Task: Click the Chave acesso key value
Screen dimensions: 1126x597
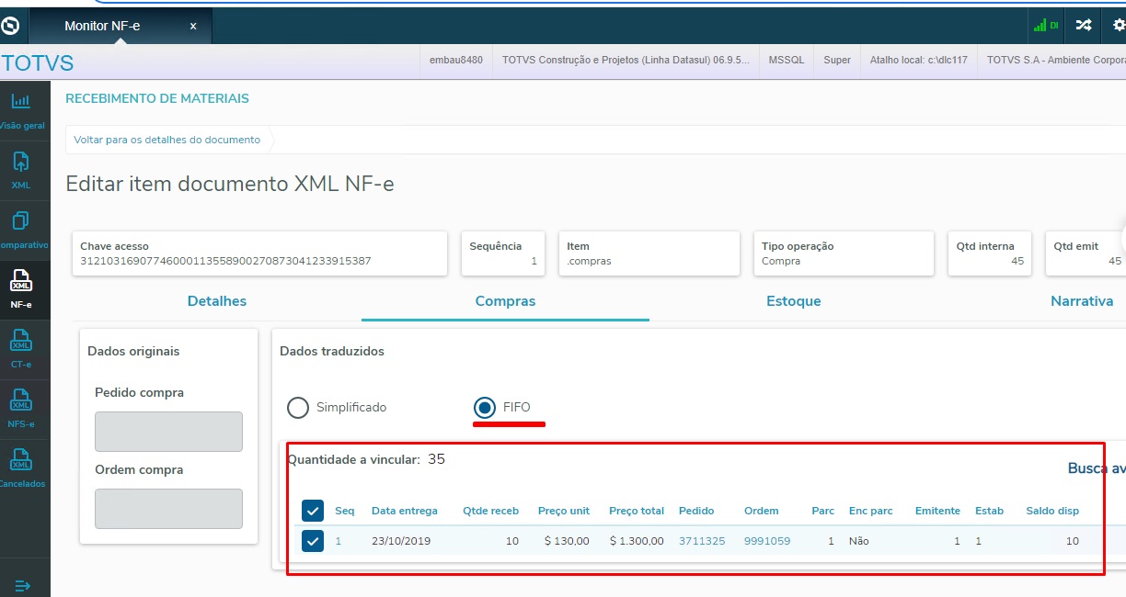Action: pos(225,261)
